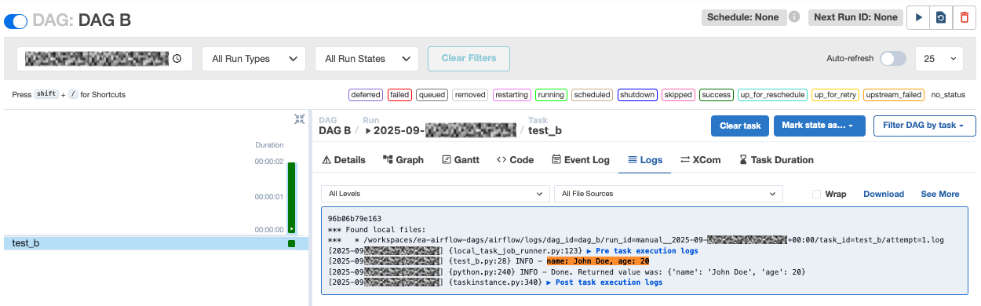
Task: Click the DAG B breadcrumb link
Action: pos(334,130)
